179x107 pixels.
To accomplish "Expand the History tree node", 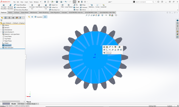I will coord(1,25).
